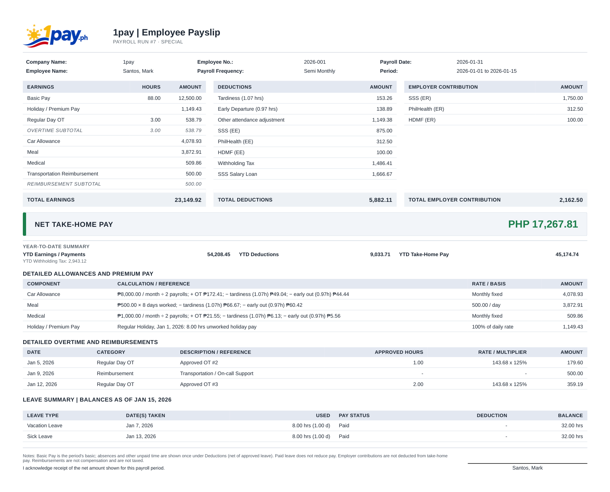Click 'Tardiness (1.07 hrs)' deduction

[241, 98]
